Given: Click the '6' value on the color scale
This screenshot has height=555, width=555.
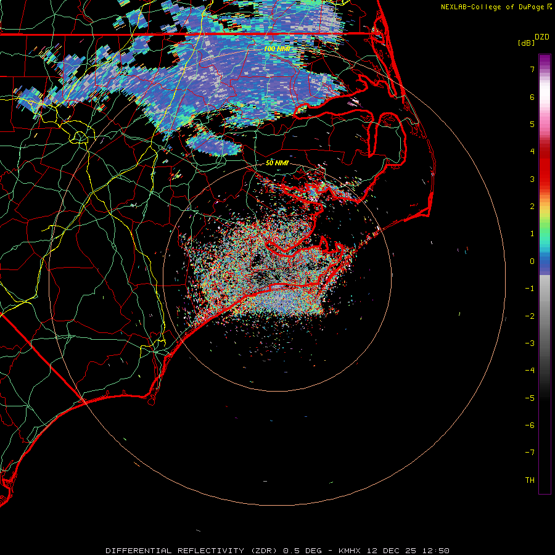Looking at the screenshot, I should [532, 97].
